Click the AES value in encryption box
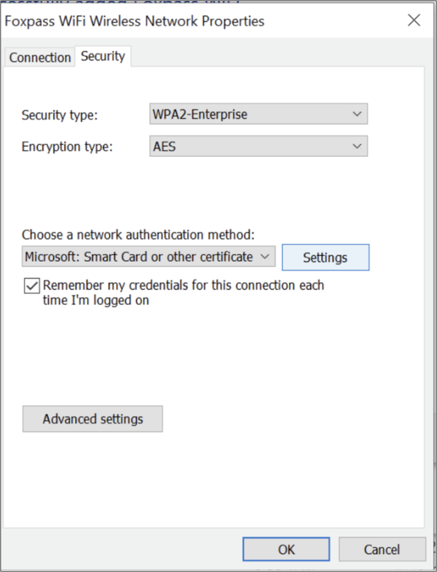 click(x=164, y=147)
